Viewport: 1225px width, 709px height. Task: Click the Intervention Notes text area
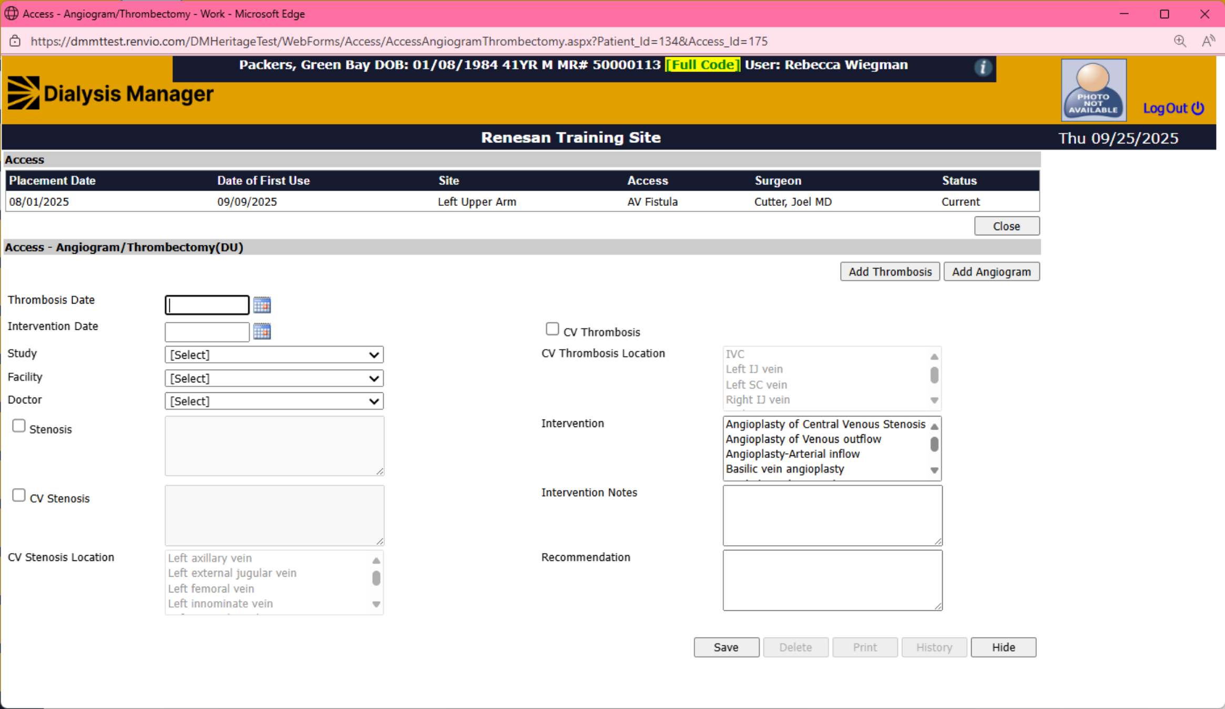[833, 515]
